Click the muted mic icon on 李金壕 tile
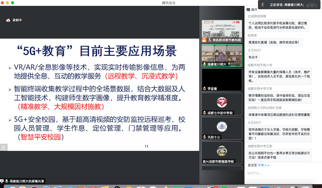Image resolution: width=322 pixels, height=188 pixels. point(204,89)
